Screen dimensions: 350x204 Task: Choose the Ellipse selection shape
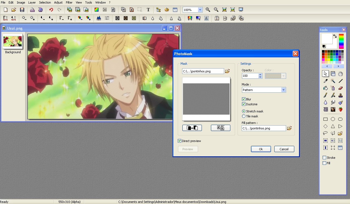coord(333,119)
